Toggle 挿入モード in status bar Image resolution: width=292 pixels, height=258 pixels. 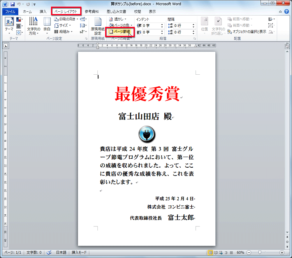[x=79, y=253]
